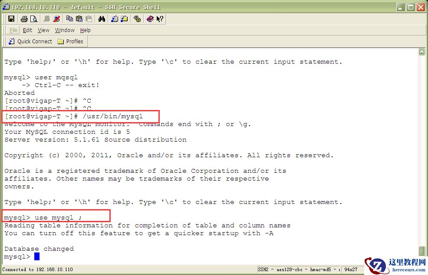Screen dimensions: 428x275
Task: Click the Find binoculars icon
Action: (x=102, y=19)
